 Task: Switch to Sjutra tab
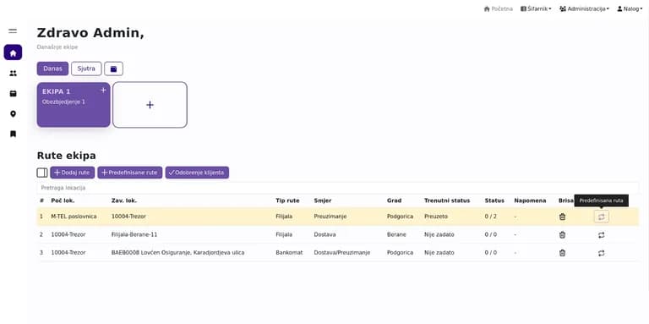coord(86,69)
